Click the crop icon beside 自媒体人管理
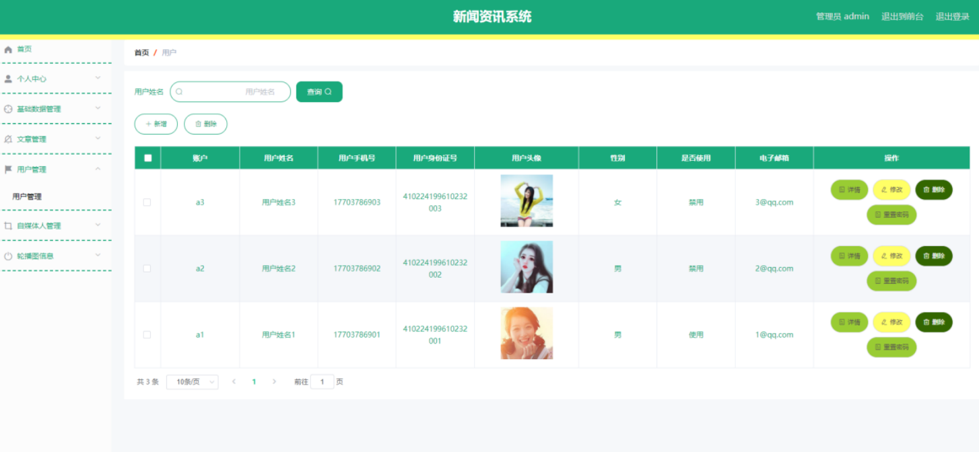Screen dimensions: 979x452 click(x=8, y=226)
